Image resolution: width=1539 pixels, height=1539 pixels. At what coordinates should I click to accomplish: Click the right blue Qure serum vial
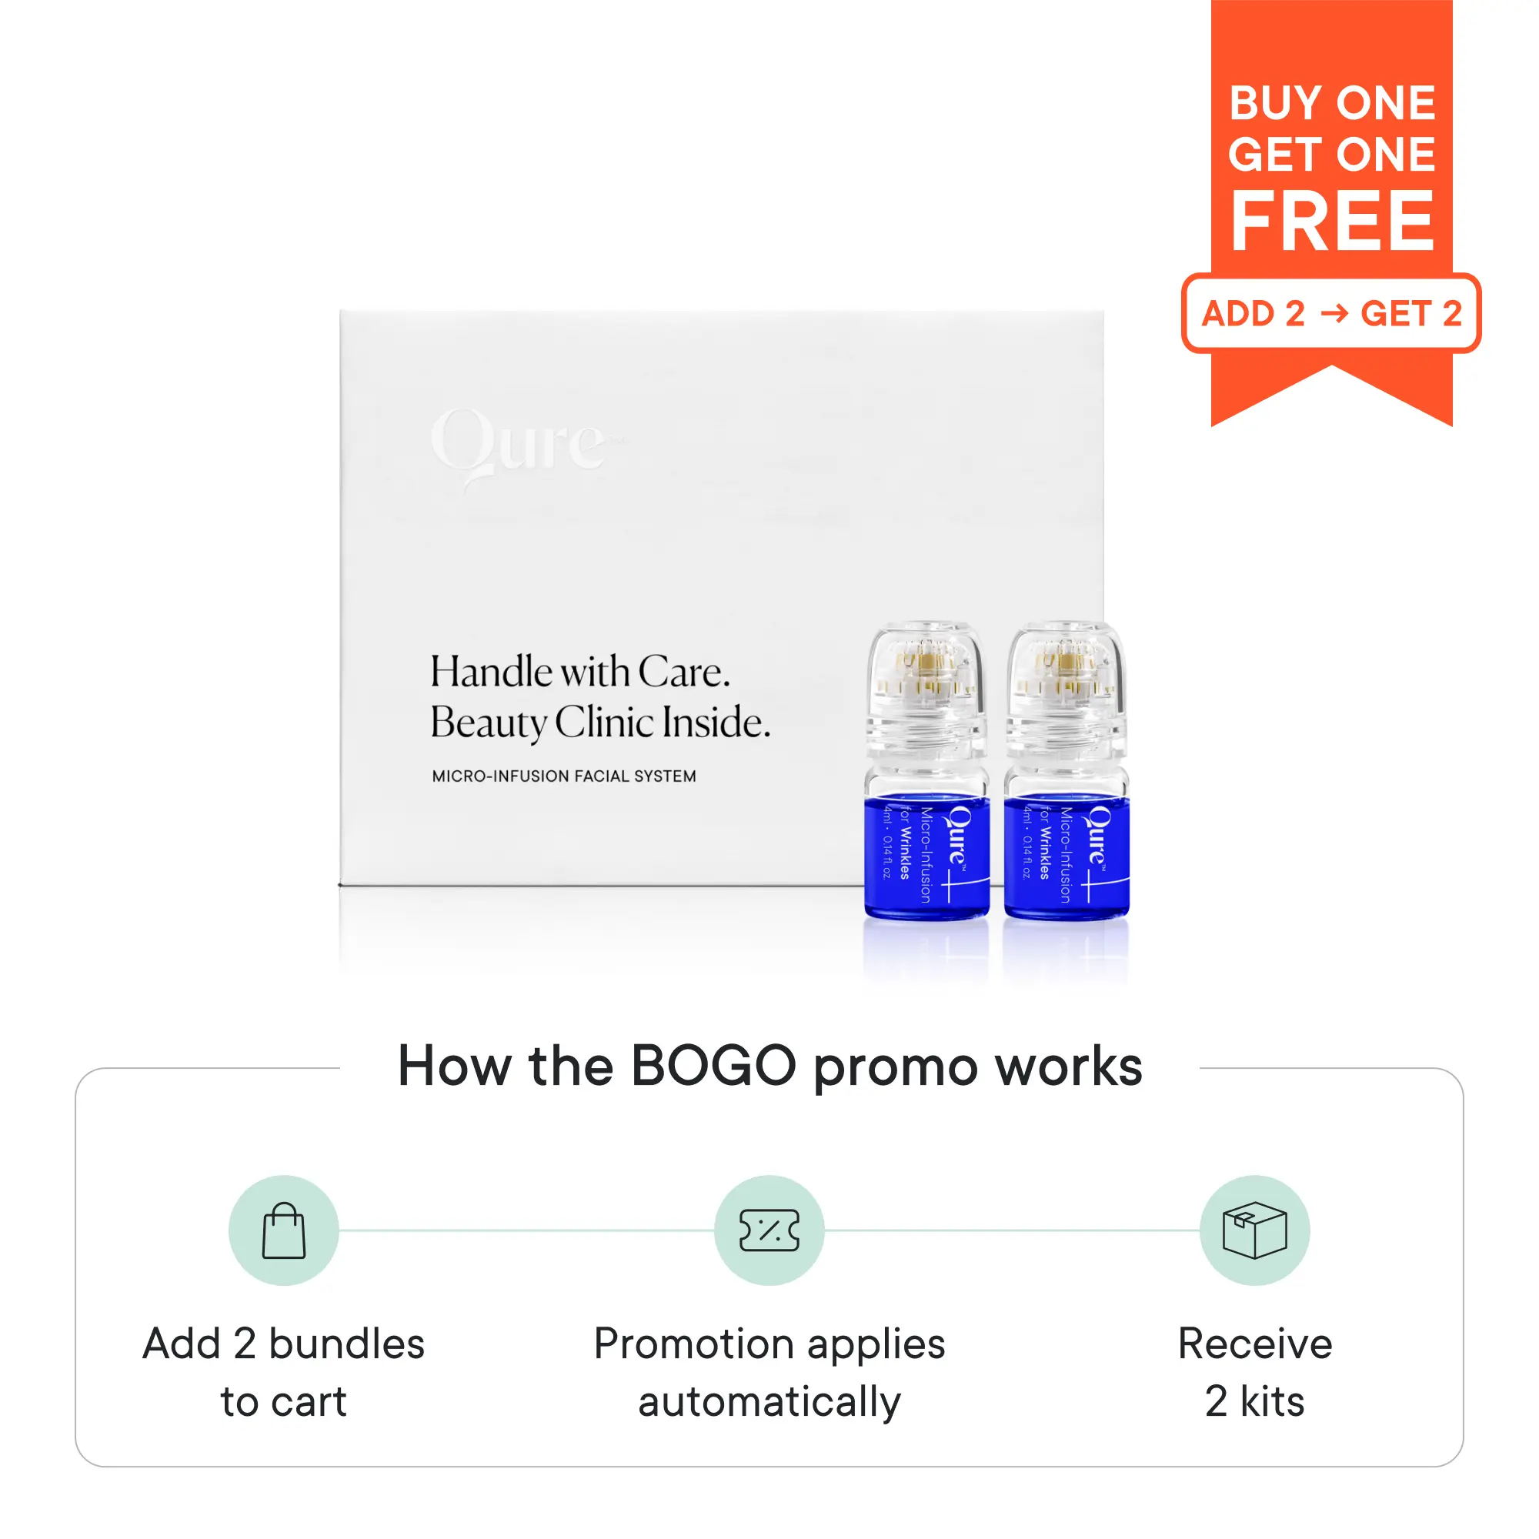(x=1067, y=771)
